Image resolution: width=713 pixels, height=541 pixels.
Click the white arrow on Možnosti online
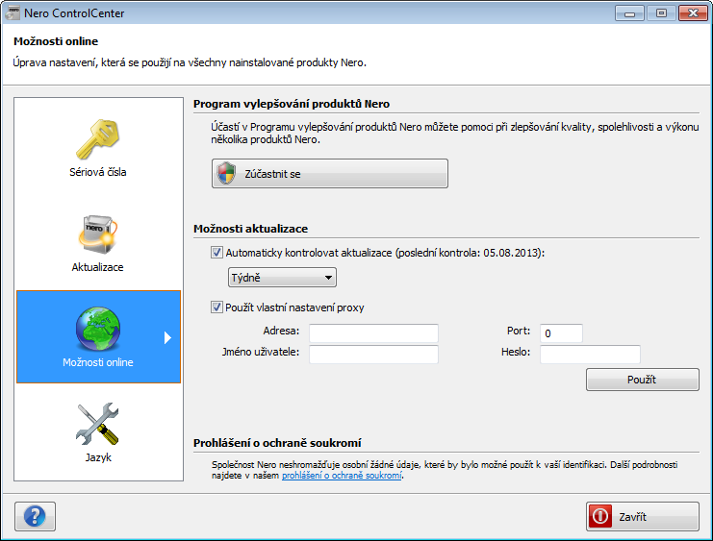167,337
